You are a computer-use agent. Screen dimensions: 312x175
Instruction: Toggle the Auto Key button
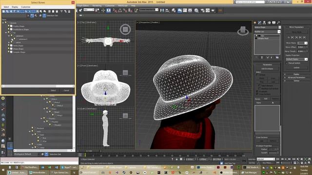[252, 159]
